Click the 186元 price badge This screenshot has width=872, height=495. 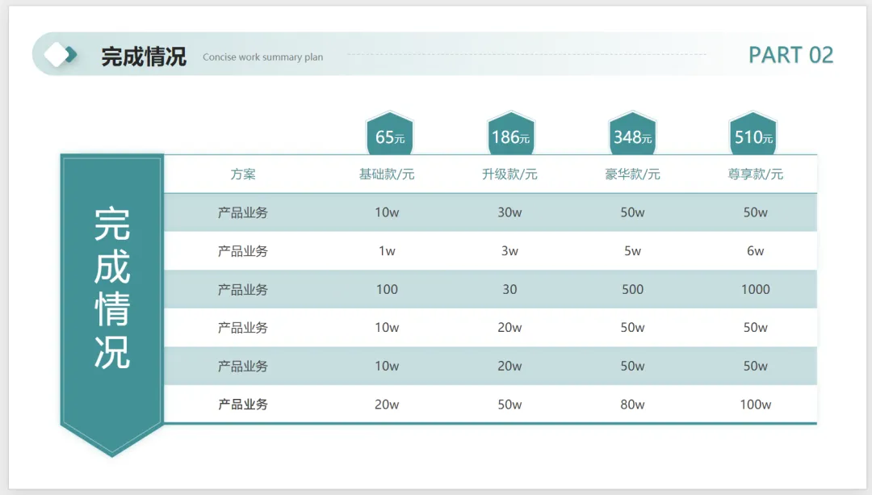(x=510, y=133)
